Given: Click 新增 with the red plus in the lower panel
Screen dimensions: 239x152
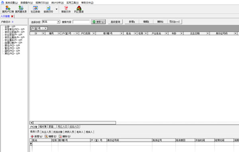Looking at the screenshot, I should pyautogui.click(x=36, y=136).
